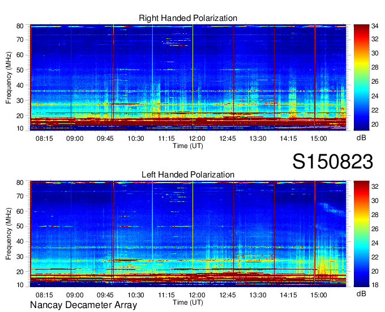Viewport: 385px width, 312px height.
Task: Click 15:00 tick on top plot
Action: [x=319, y=138]
